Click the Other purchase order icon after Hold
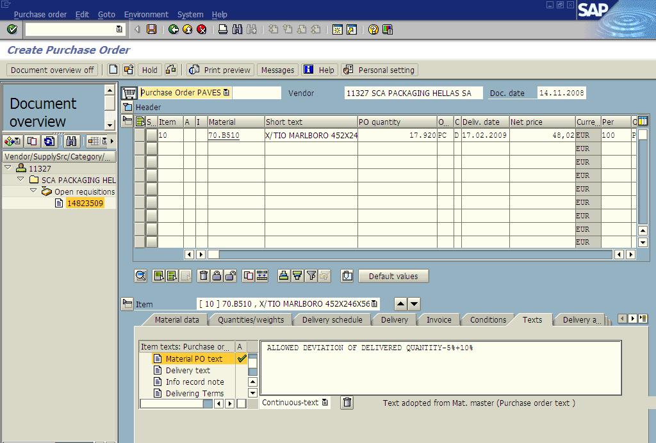Image resolution: width=656 pixels, height=443 pixels. pos(170,69)
